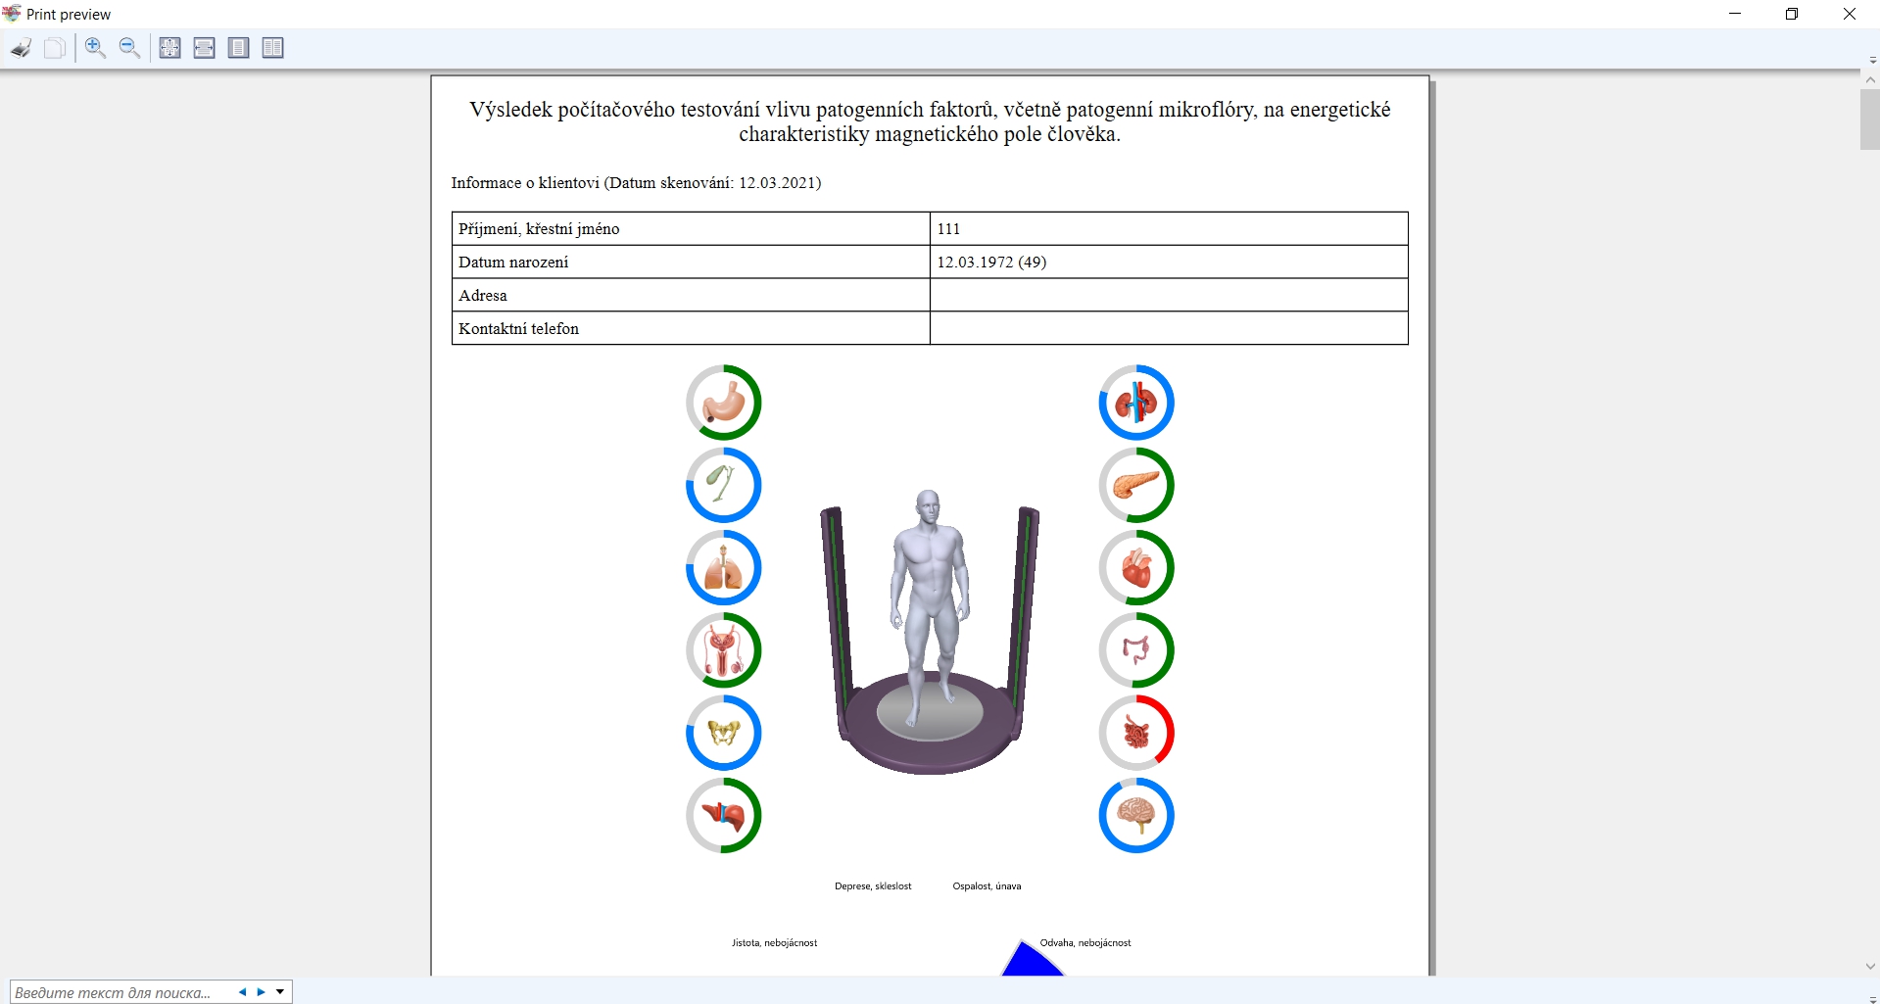
Task: Go to previous search result
Action: click(242, 992)
